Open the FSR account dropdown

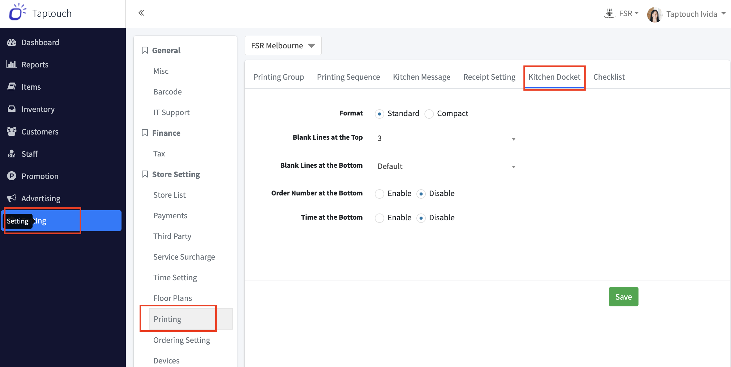pyautogui.click(x=629, y=14)
